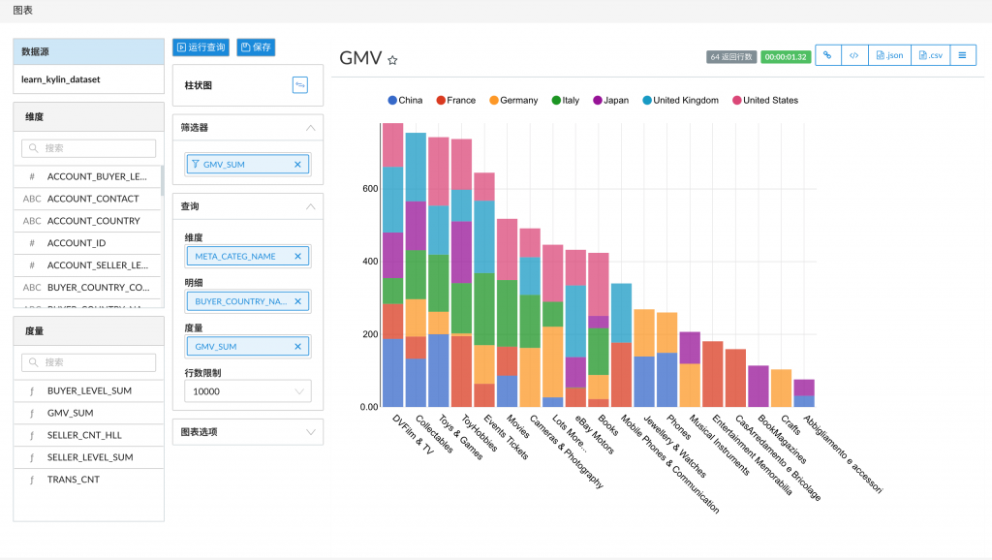992x560 pixels.
Task: Expand the 图表选项 chart options section
Action: pos(310,432)
